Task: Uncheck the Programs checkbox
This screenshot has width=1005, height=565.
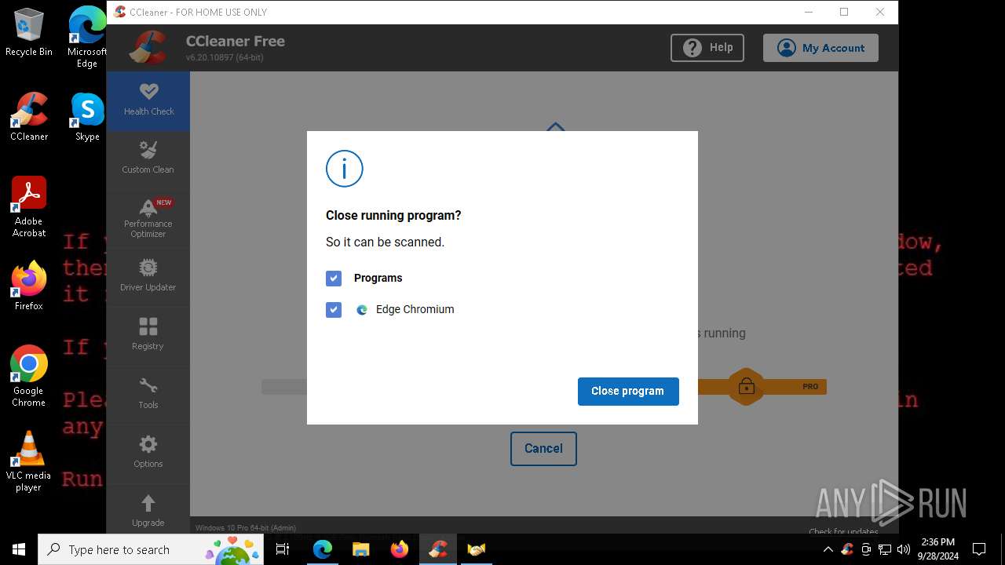Action: coord(334,279)
